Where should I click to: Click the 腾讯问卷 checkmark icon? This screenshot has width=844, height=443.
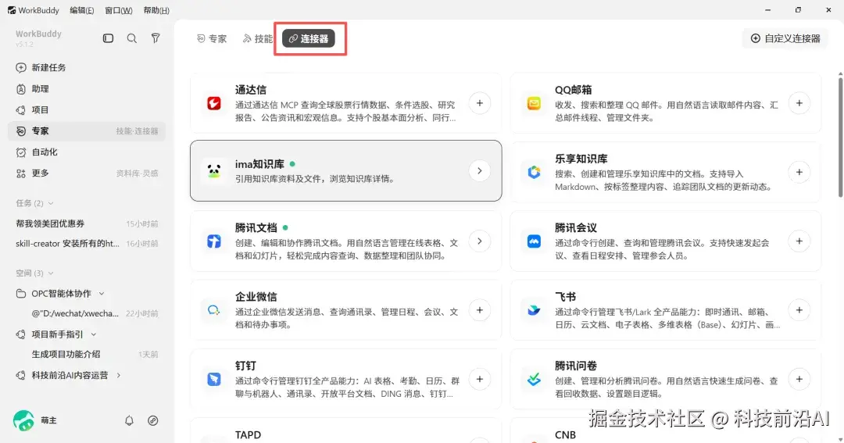tap(534, 379)
